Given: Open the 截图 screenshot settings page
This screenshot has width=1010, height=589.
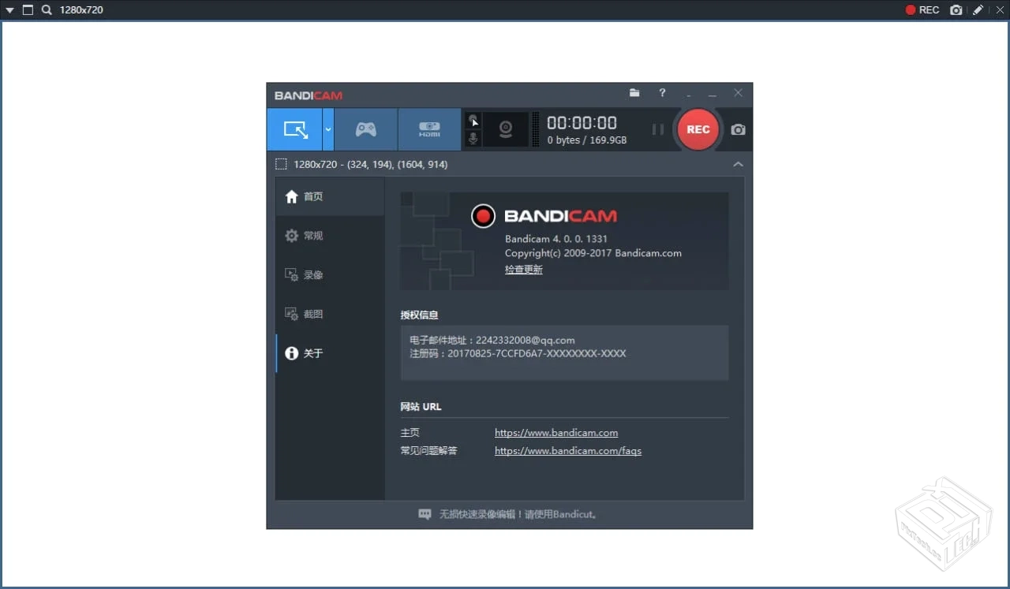Looking at the screenshot, I should click(x=313, y=313).
